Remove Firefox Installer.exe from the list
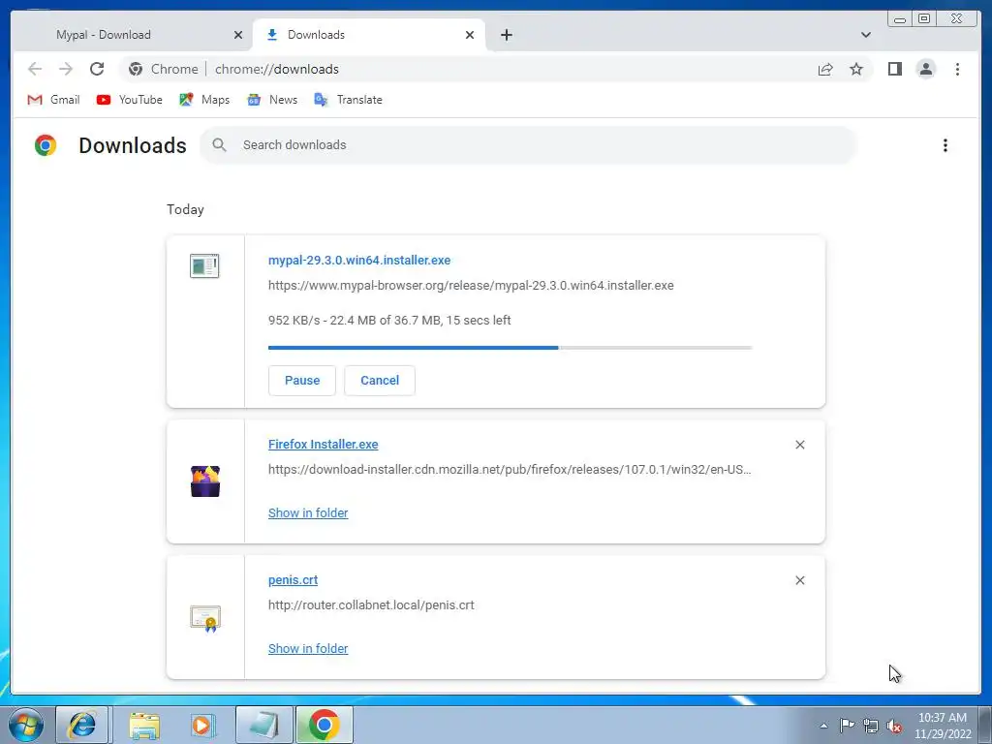The height and width of the screenshot is (744, 992). (799, 445)
